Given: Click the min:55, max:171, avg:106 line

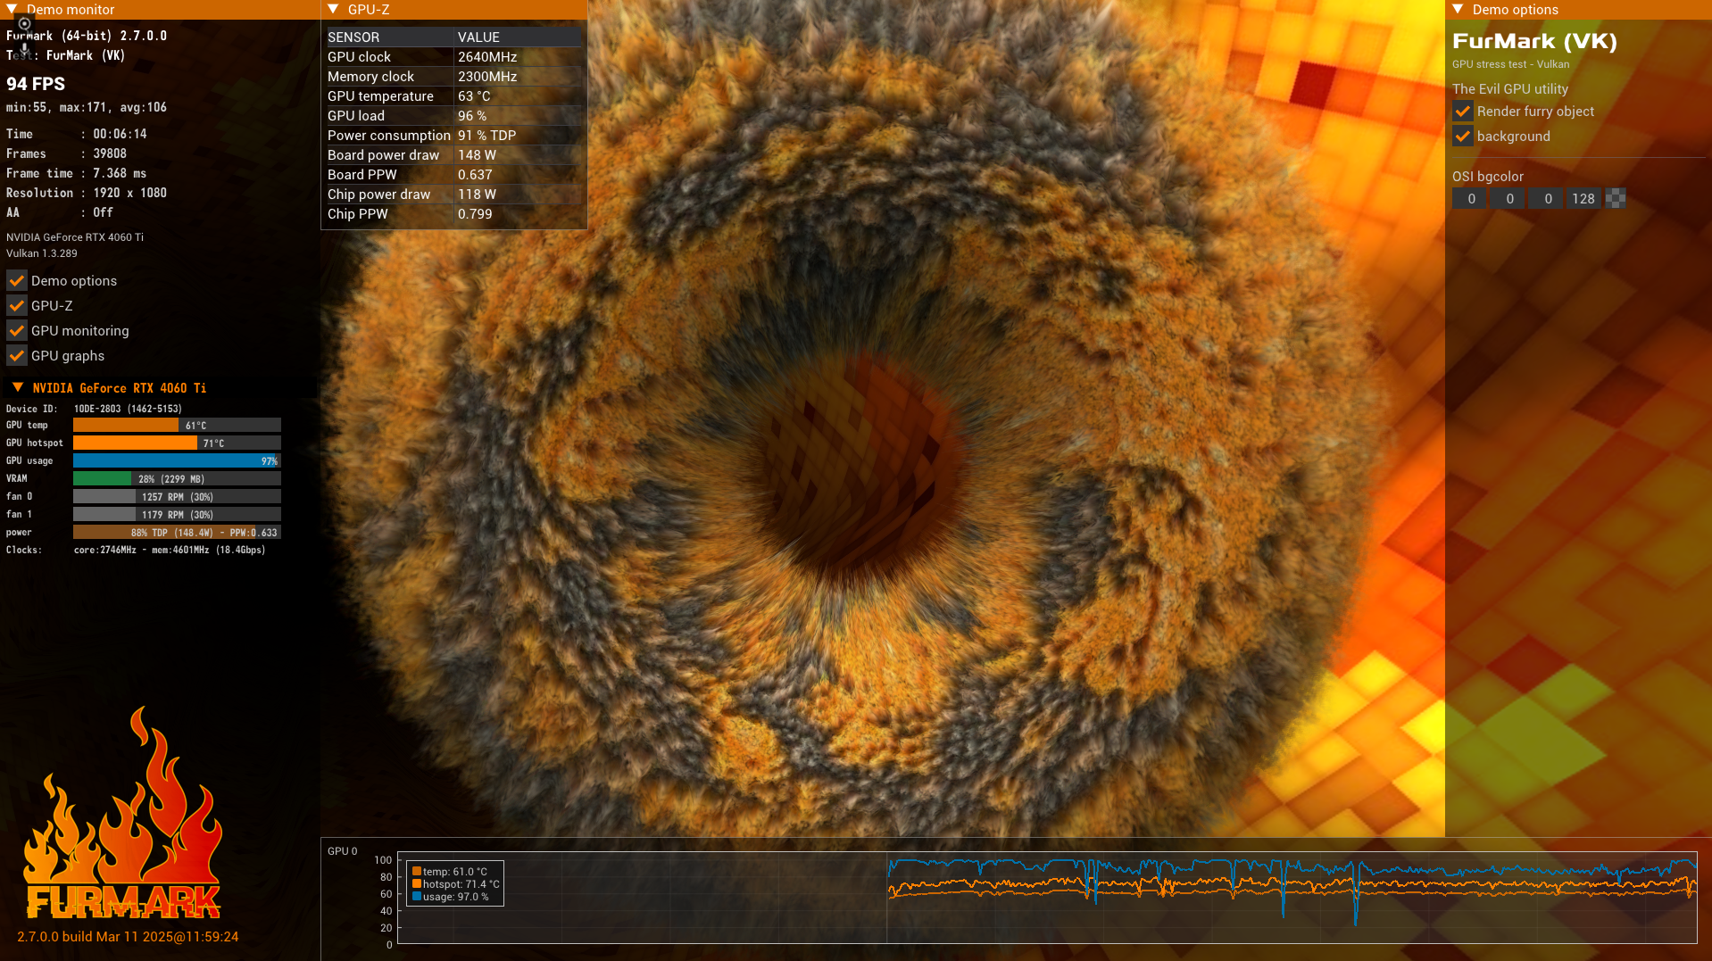Looking at the screenshot, I should click(x=87, y=107).
